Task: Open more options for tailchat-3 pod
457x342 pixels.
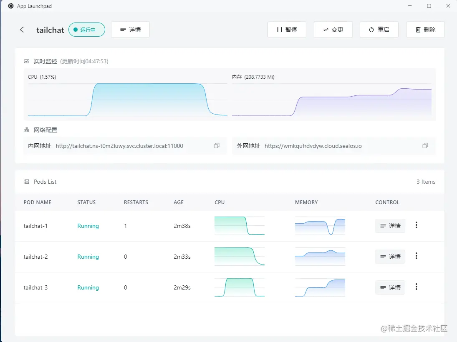Action: (x=416, y=287)
